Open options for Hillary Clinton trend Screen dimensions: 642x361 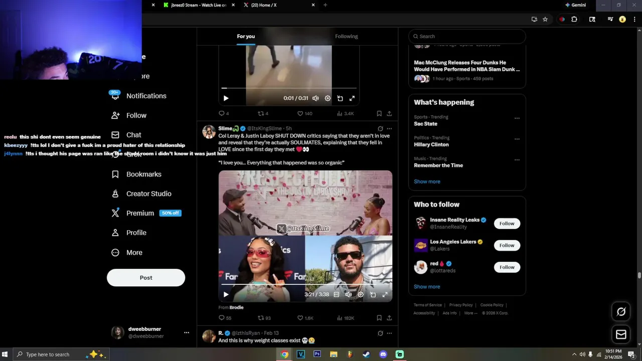[x=517, y=139]
